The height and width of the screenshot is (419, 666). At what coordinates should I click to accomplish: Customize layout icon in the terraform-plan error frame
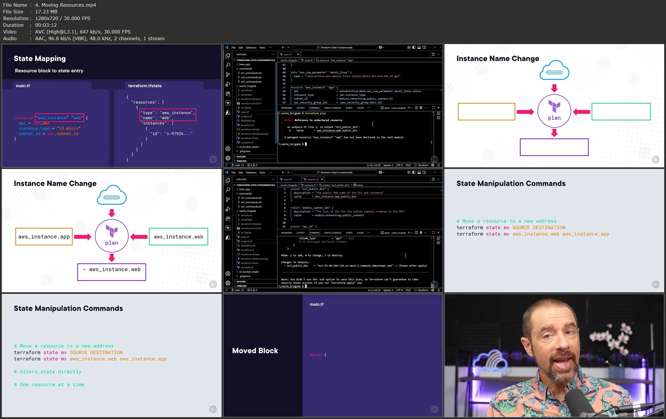409,47
